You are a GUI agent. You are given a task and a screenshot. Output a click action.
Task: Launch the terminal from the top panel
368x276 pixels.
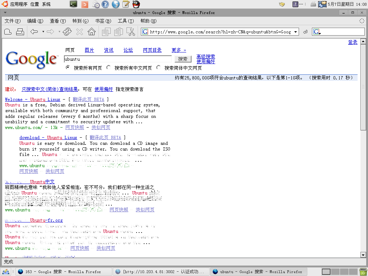73,4
